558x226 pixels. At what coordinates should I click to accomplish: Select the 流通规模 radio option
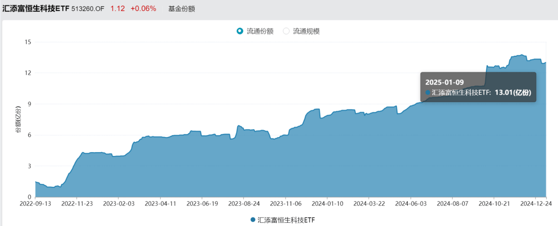[301, 31]
